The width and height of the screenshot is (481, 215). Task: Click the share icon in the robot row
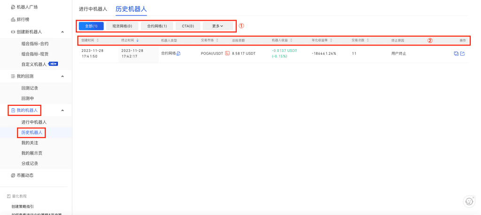click(x=463, y=54)
